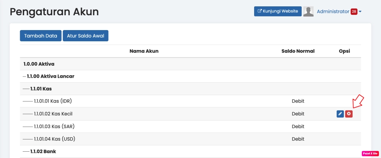The image size is (381, 158).
Task: Open Atur Saldo Awal
Action: click(86, 36)
